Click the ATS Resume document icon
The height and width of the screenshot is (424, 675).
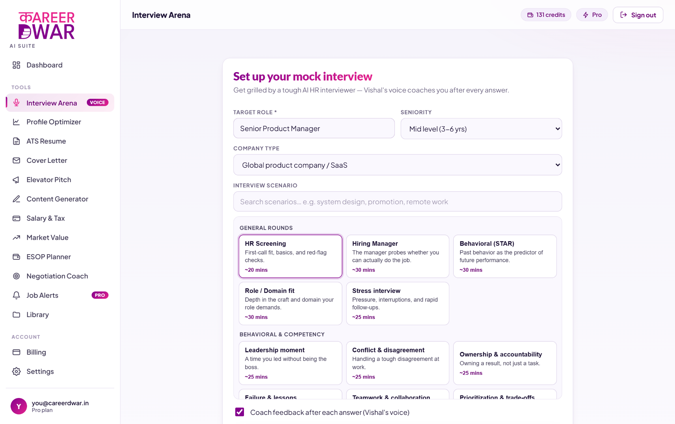coord(17,141)
